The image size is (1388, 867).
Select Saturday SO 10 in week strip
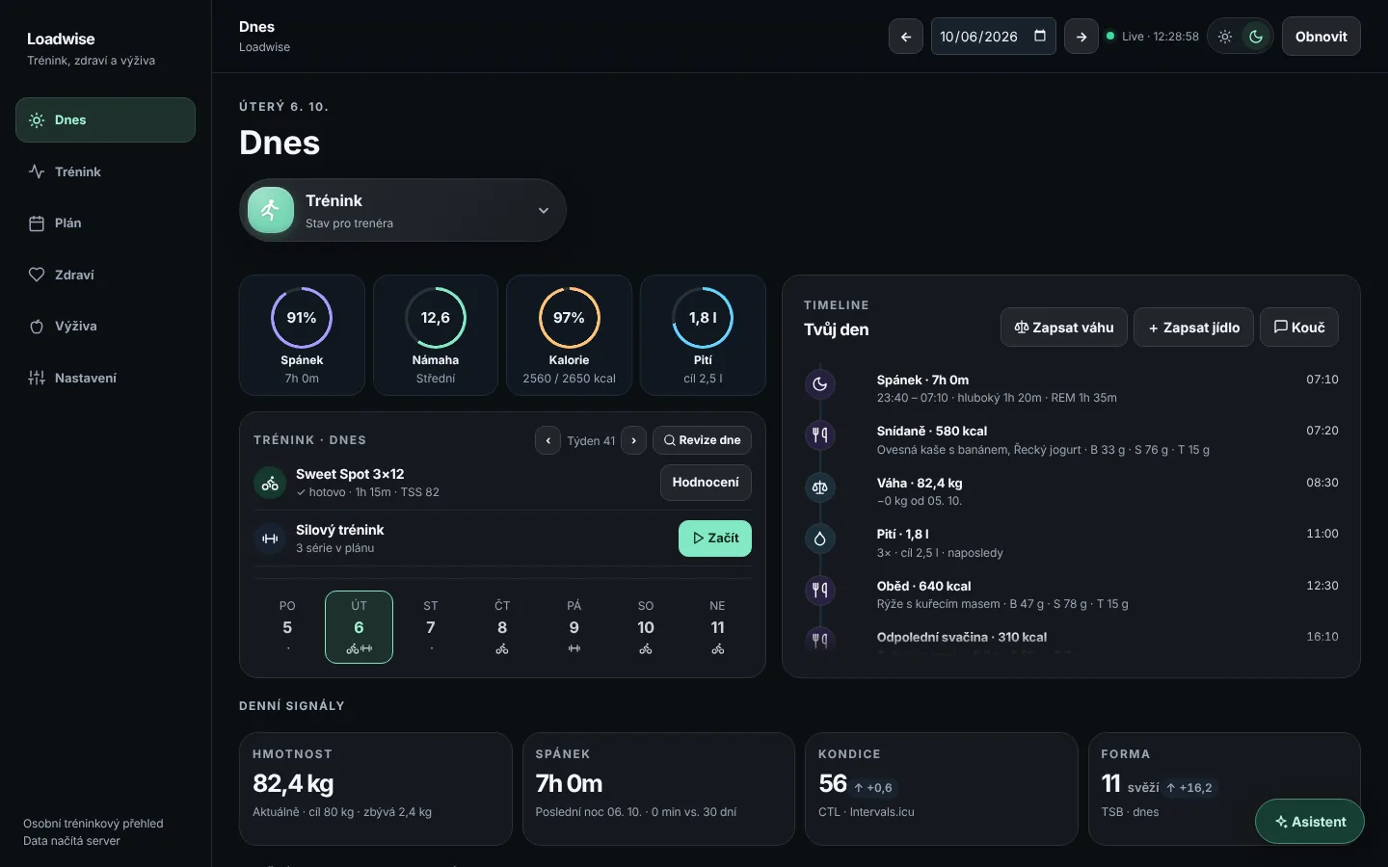[646, 627]
